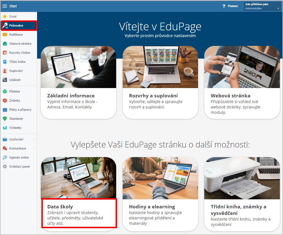Click the Webová stránka house icon
This screenshot has height=235, width=283.
point(5,44)
